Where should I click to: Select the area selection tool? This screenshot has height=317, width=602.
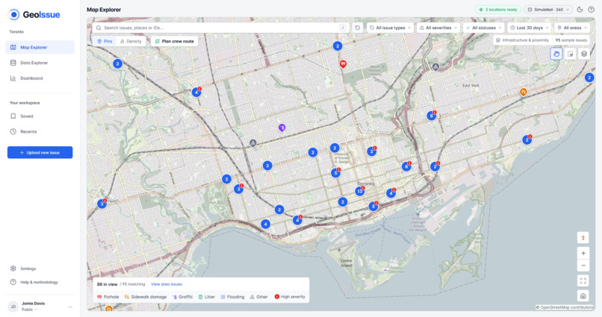pyautogui.click(x=570, y=54)
